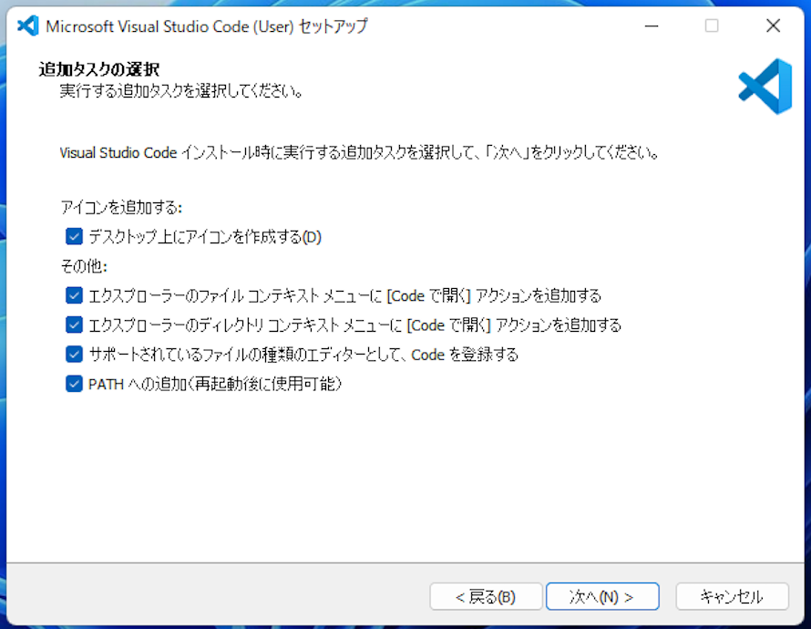The image size is (811, 629).
Task: Click the アイコンを追加する: group label
Action: (121, 208)
